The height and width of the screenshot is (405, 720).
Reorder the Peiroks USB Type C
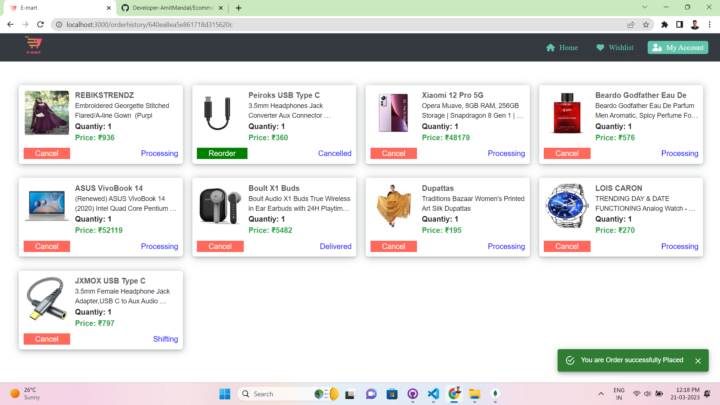(222, 153)
